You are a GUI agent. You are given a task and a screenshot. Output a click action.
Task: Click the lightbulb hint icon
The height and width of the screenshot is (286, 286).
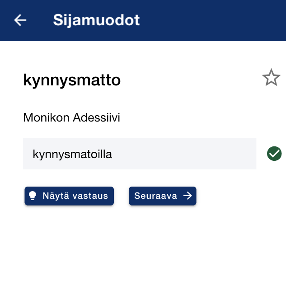point(33,196)
